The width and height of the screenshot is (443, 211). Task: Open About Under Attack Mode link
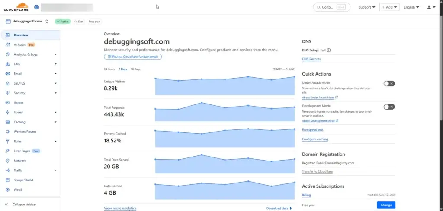320,98
